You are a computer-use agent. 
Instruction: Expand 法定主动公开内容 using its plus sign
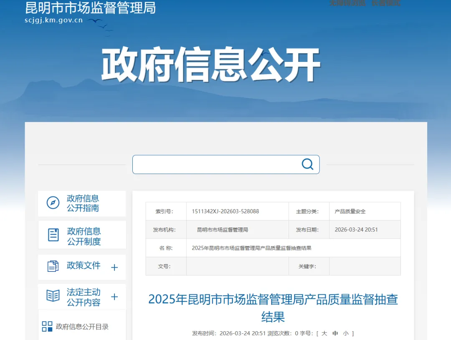[x=114, y=297]
